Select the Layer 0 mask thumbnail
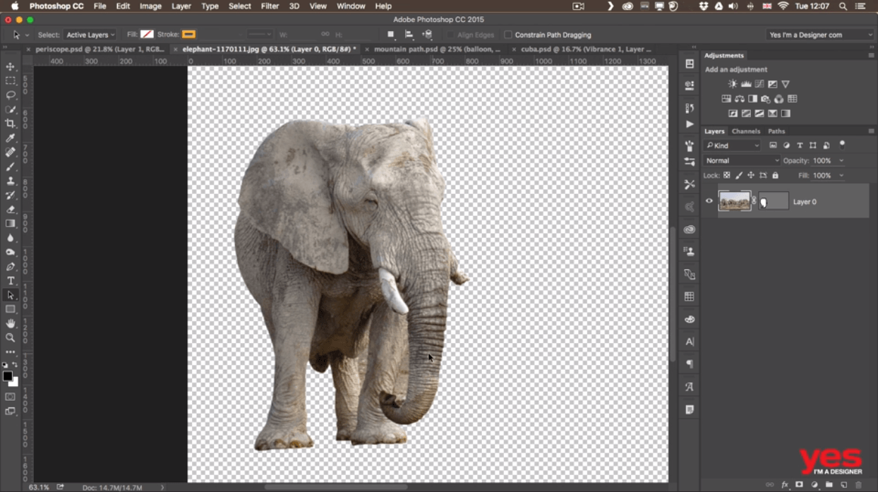This screenshot has width=878, height=492. [773, 201]
